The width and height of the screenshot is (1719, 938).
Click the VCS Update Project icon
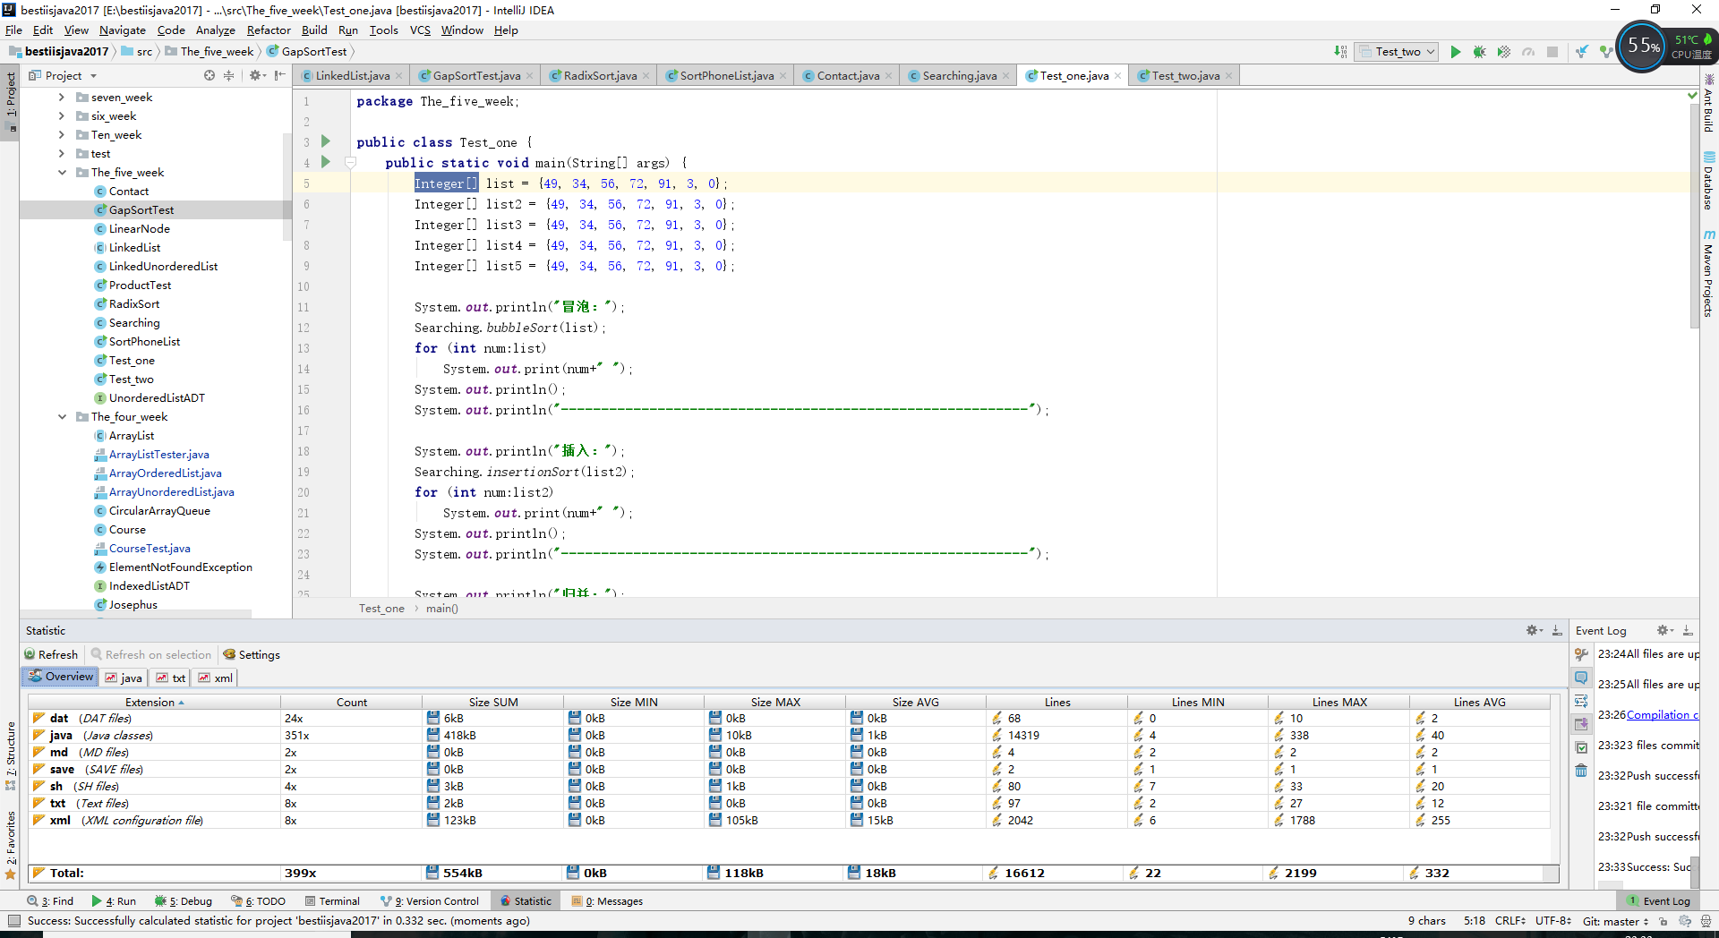pyautogui.click(x=1582, y=52)
